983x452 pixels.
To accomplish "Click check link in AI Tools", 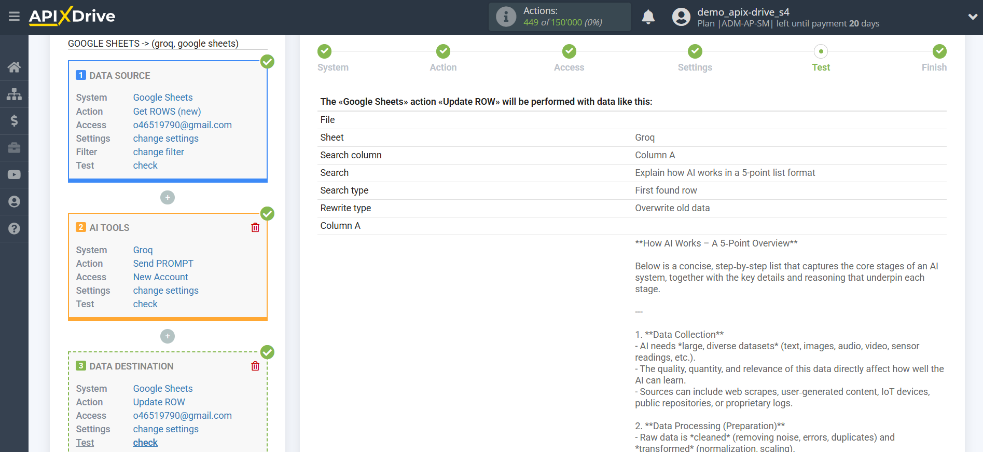I will pos(145,304).
